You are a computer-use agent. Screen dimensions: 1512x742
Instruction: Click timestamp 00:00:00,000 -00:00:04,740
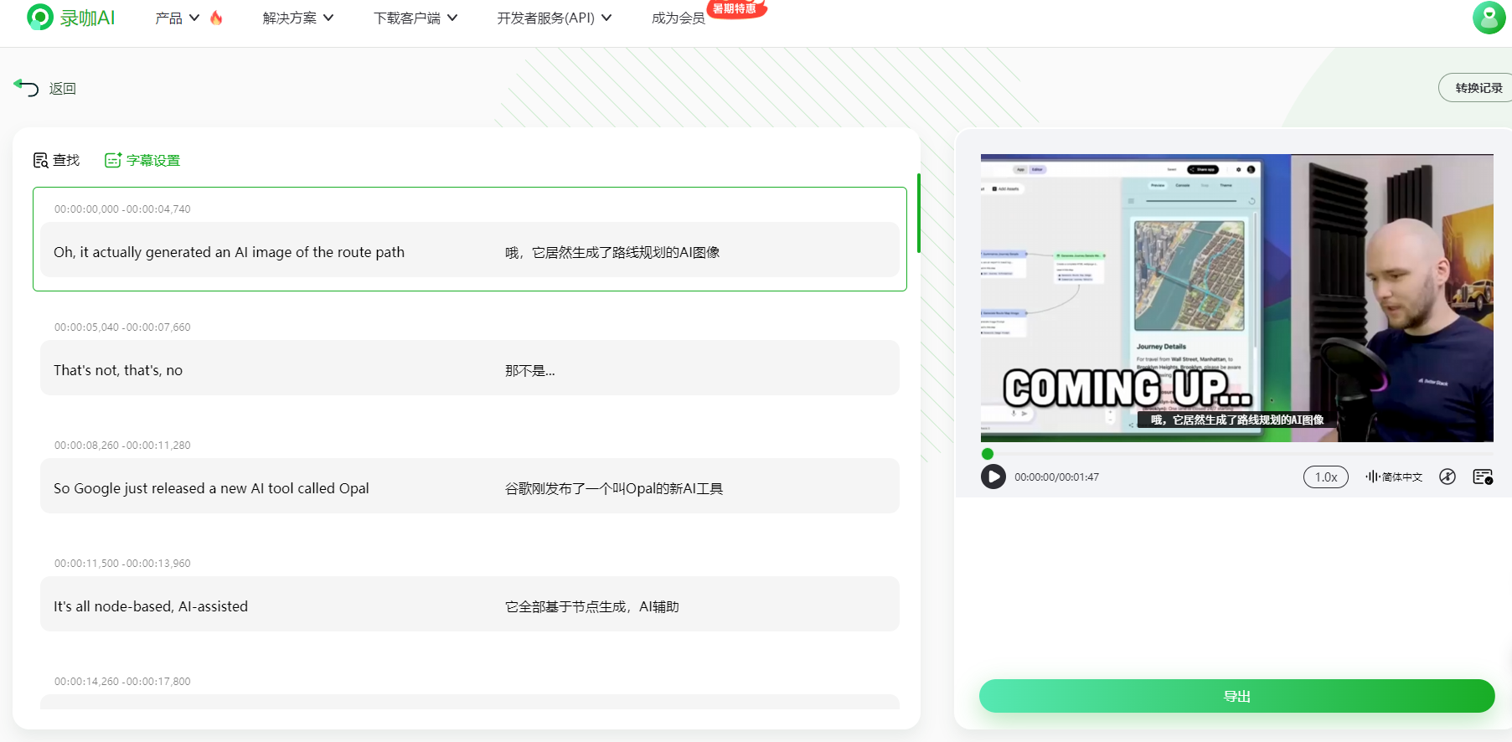click(x=122, y=209)
